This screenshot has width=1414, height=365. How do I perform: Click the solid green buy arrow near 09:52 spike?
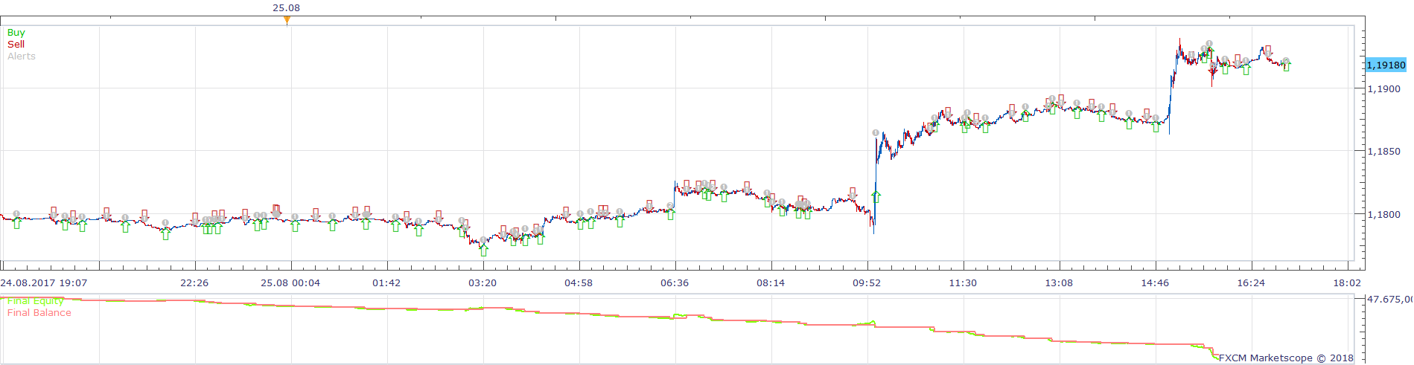pos(876,197)
